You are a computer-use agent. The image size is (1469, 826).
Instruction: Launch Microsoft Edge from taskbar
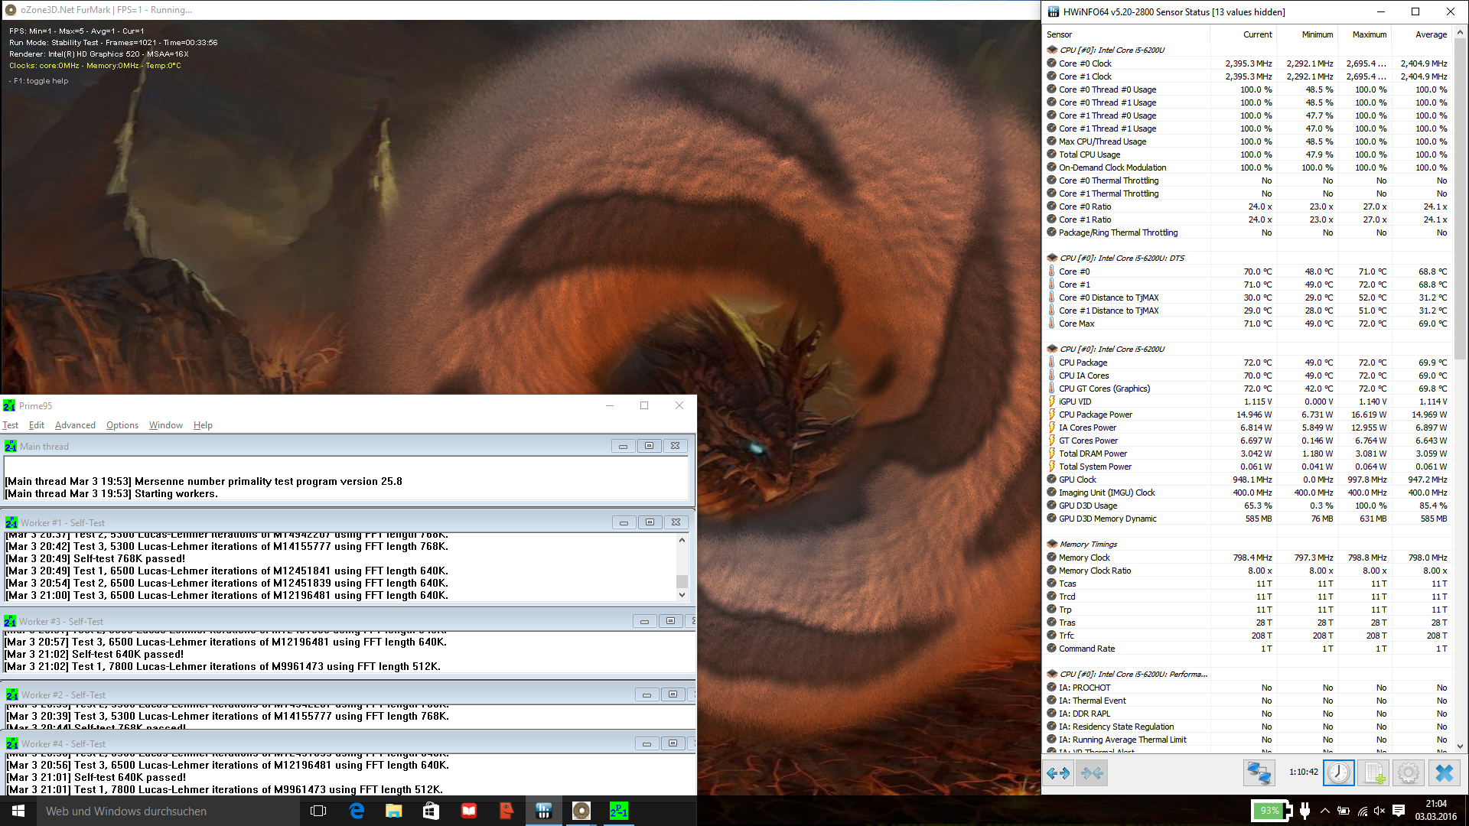point(357,811)
